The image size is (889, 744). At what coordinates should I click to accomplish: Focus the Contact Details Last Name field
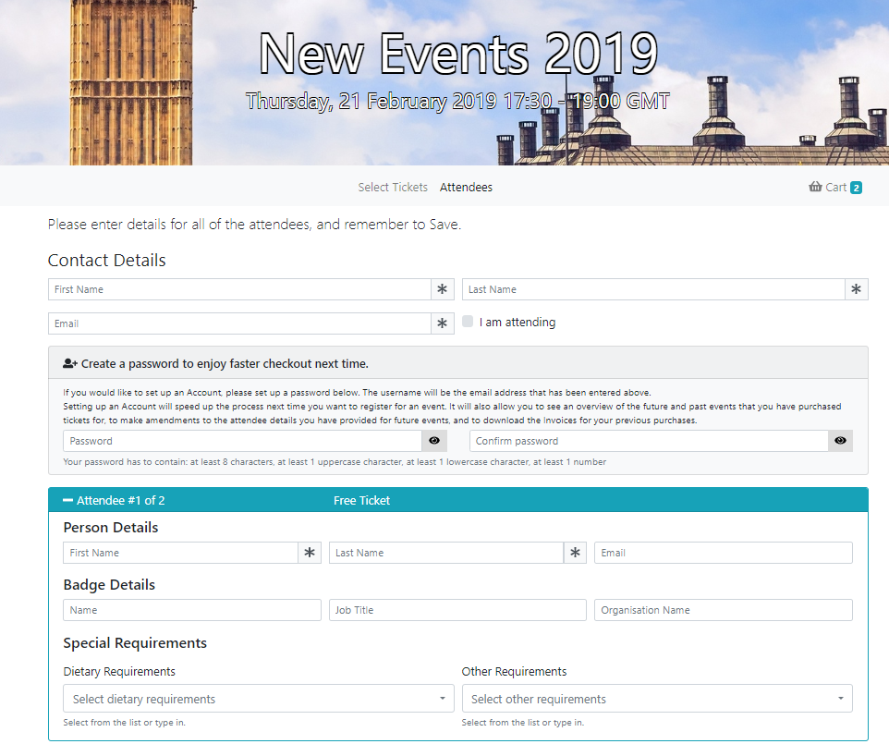pyautogui.click(x=653, y=289)
